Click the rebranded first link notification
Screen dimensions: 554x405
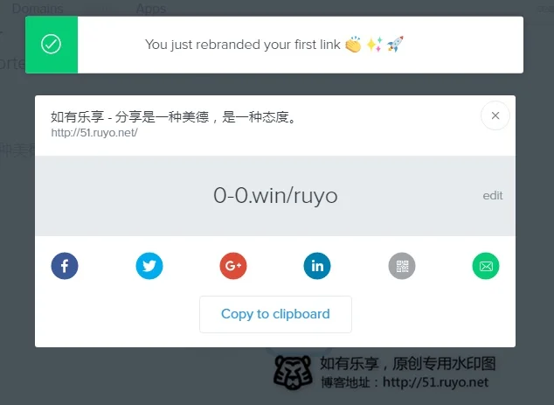click(274, 45)
